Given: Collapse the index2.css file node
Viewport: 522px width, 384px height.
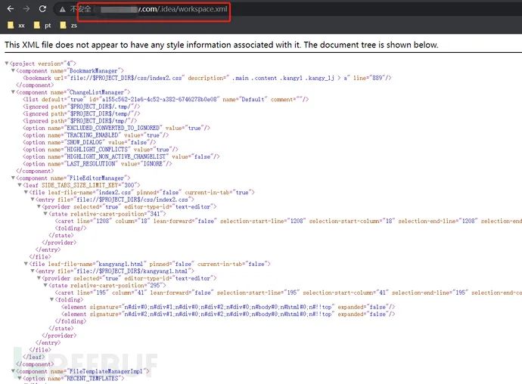Looking at the screenshot, I should [26, 193].
